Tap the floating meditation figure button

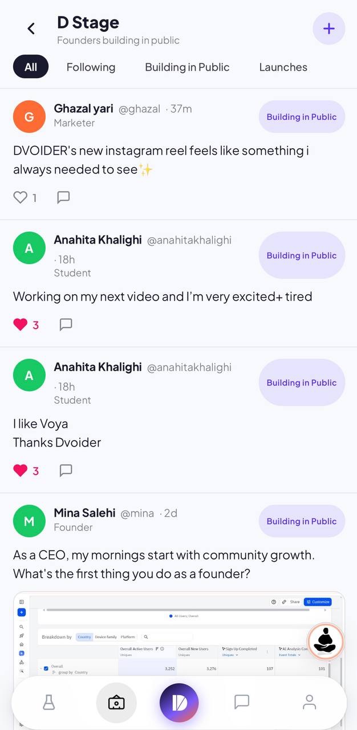[x=326, y=641]
